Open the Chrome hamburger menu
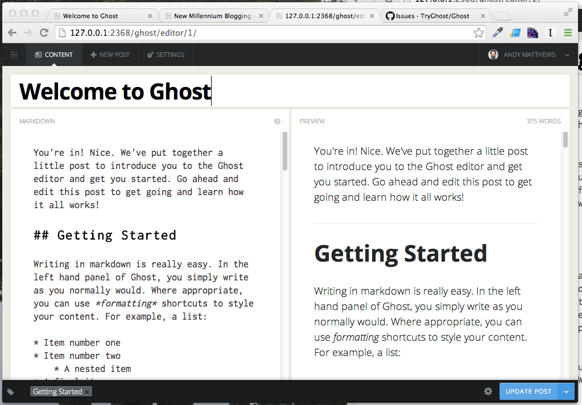This screenshot has height=405, width=582. (x=568, y=32)
